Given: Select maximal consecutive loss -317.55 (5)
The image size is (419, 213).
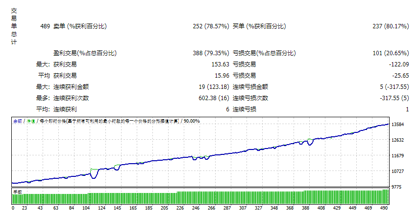Looking at the screenshot, I should pyautogui.click(x=394, y=98).
